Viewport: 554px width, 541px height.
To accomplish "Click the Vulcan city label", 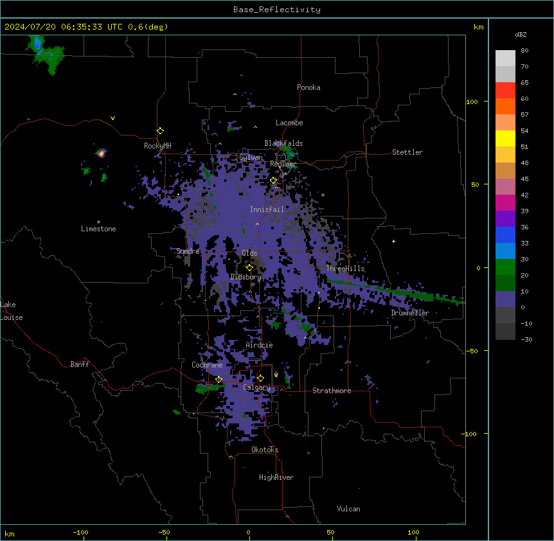I will pyautogui.click(x=348, y=509).
